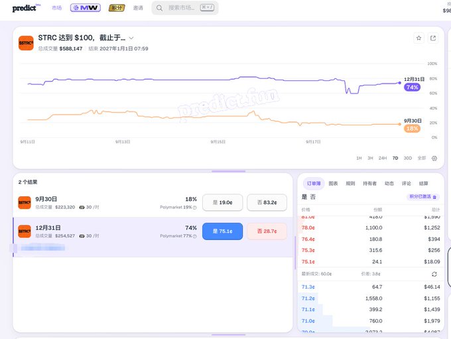Image resolution: width=451 pixels, height=339 pixels.
Task: Set chart range to 1H
Action: (359, 158)
